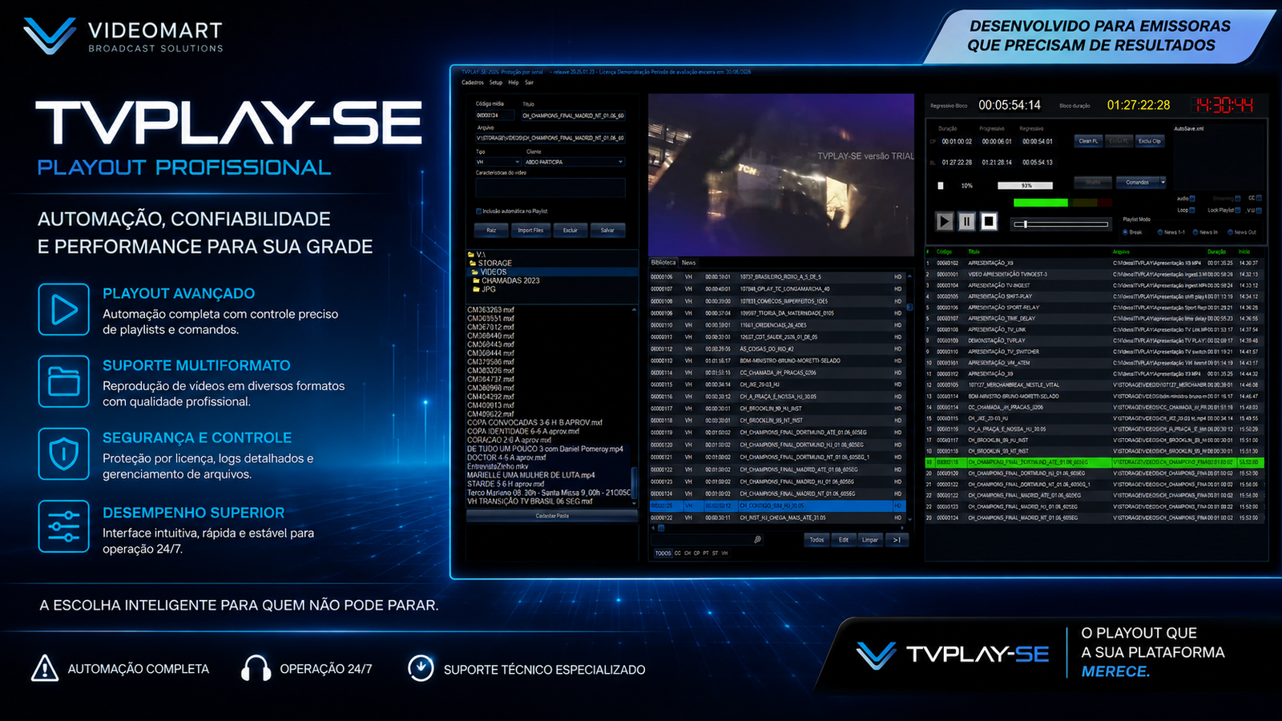1282x721 pixels.
Task: Click the green VU level meter
Action: click(x=1041, y=203)
